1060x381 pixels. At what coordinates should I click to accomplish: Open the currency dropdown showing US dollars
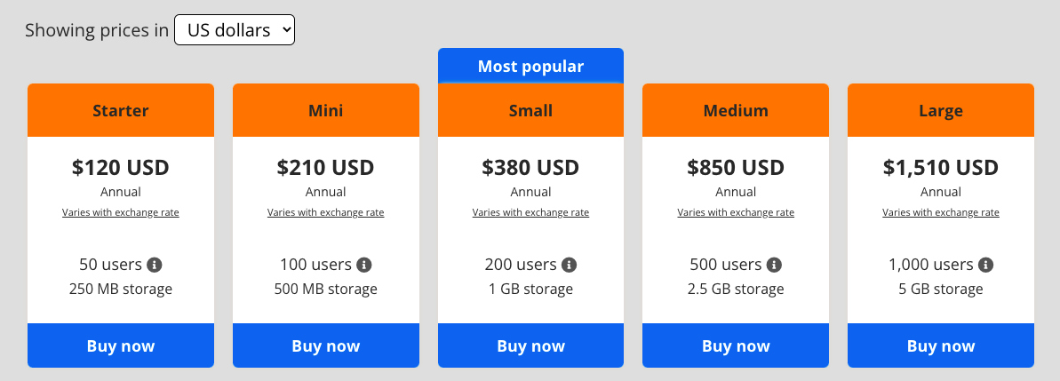[235, 30]
